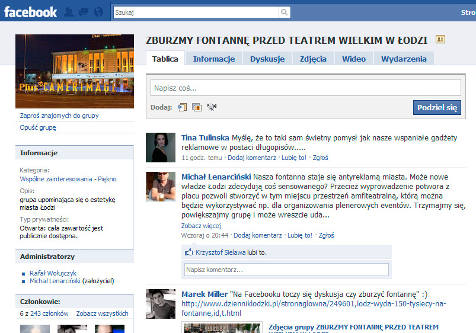Open the friend requests icon
Viewport: 476px width, 333px height.
(69, 12)
